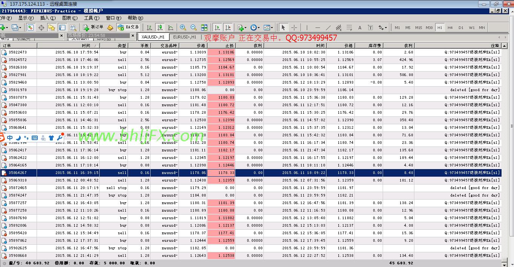Toggle EA交易 auto trading

128,27
